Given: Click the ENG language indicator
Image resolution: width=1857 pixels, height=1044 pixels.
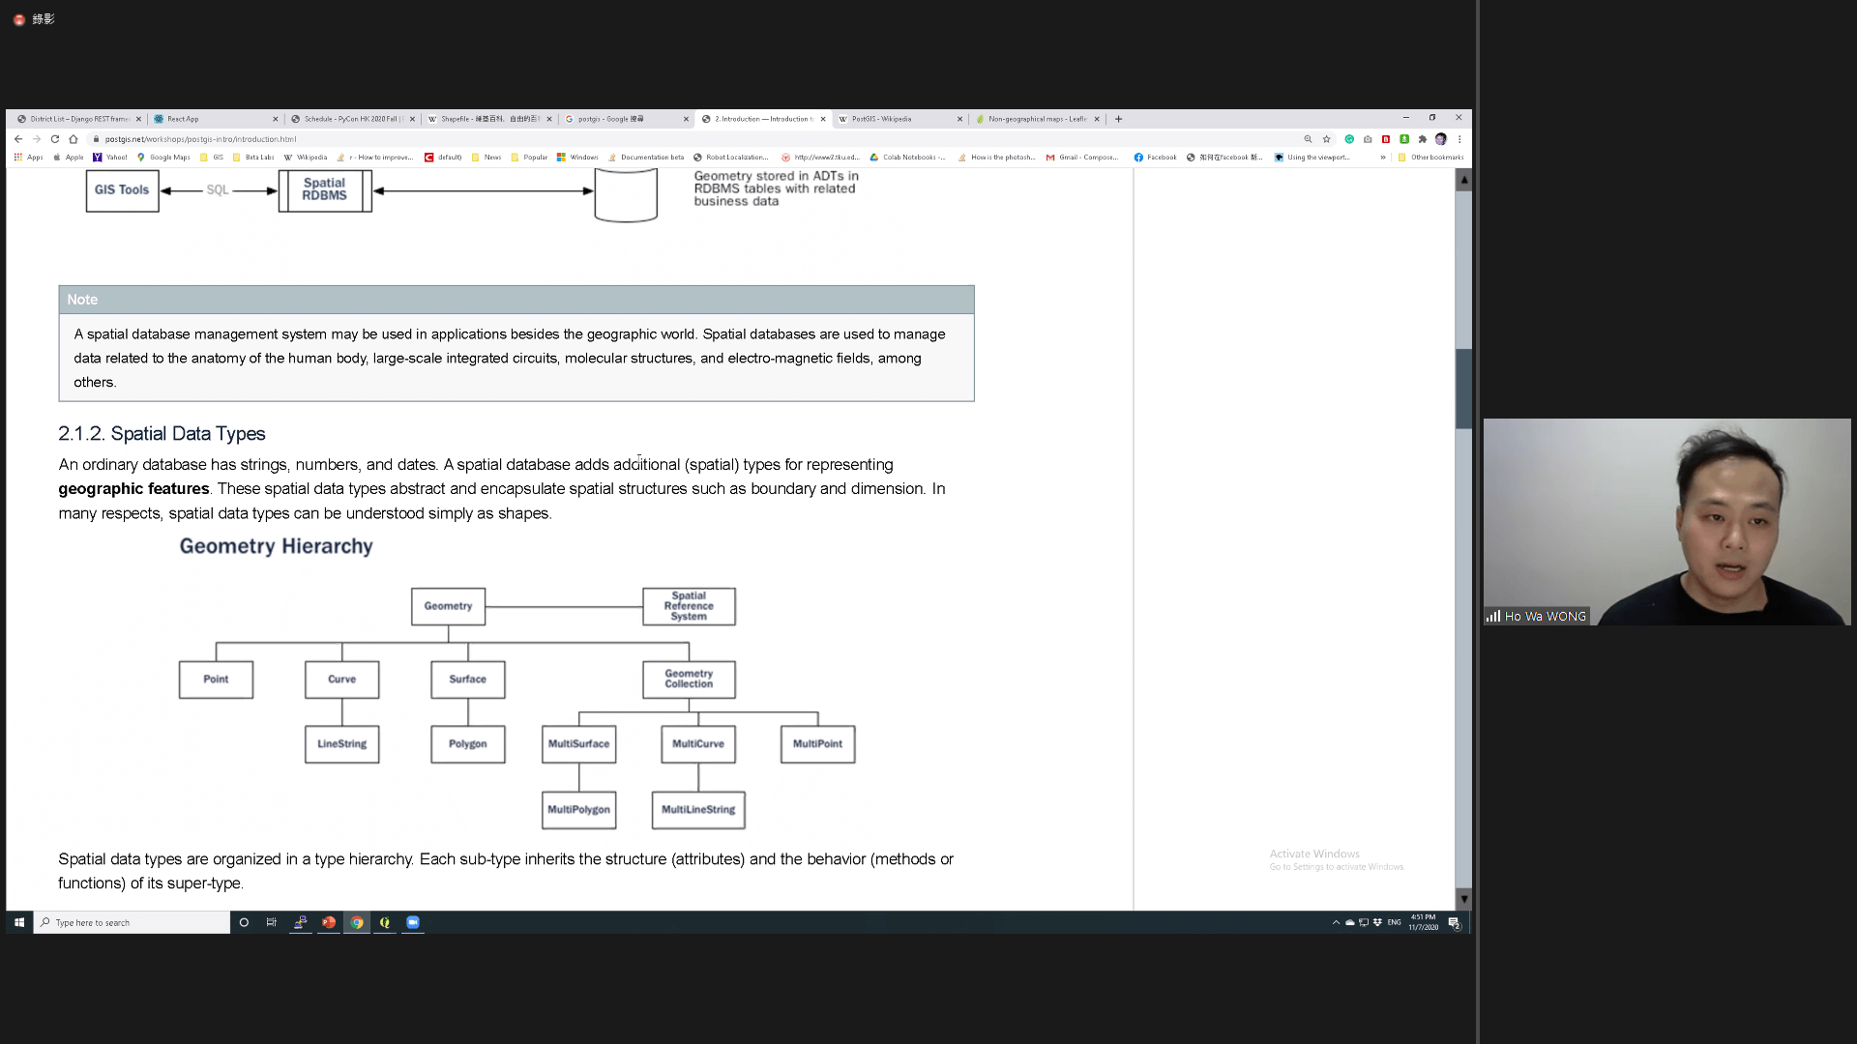Looking at the screenshot, I should (x=1394, y=922).
